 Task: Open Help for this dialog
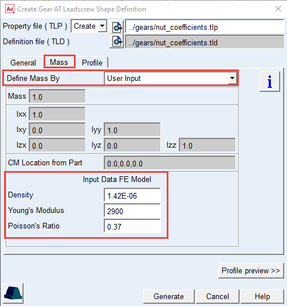262,296
